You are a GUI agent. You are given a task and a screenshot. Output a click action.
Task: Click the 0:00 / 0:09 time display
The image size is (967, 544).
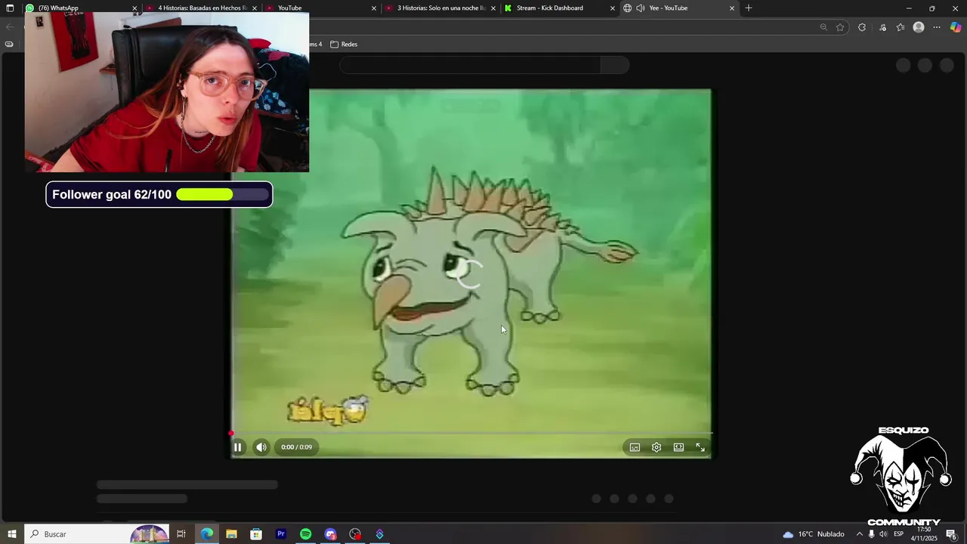[296, 447]
